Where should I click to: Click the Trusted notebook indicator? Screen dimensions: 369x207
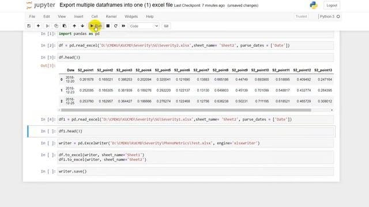tap(301, 17)
